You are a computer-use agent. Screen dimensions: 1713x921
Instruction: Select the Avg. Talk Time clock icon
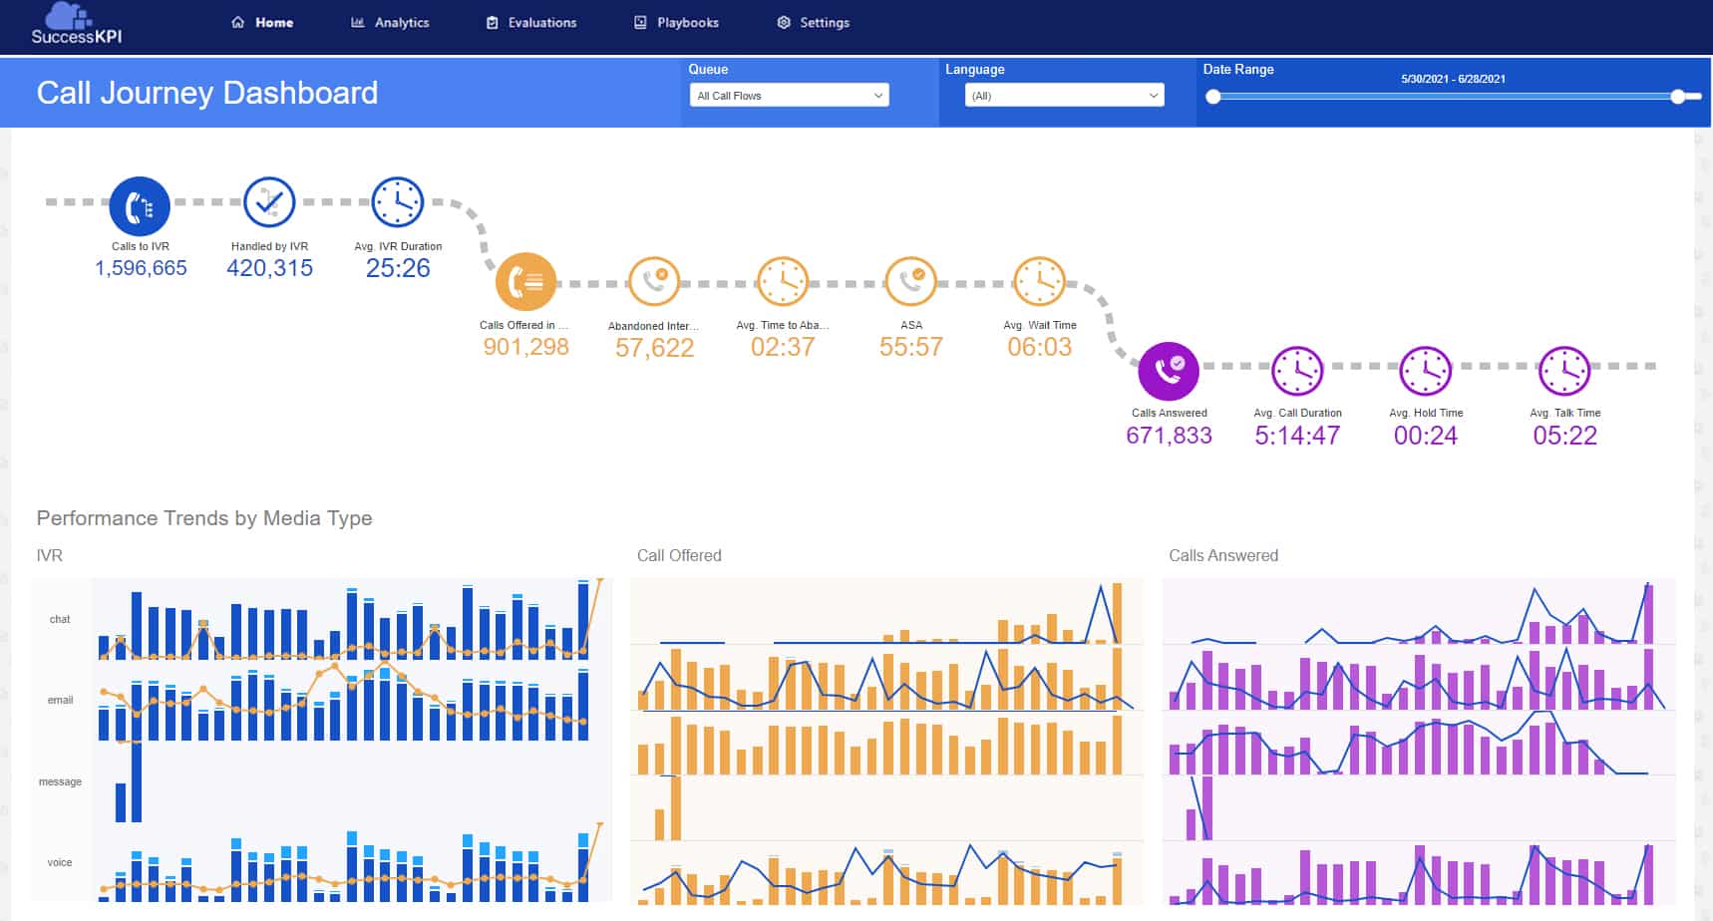click(1563, 368)
